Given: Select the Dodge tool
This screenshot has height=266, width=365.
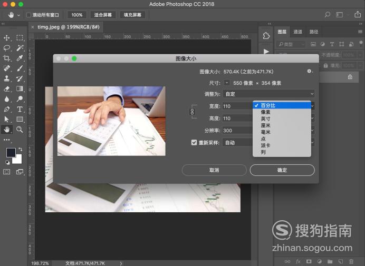Looking at the screenshot, I should click(x=20, y=99).
